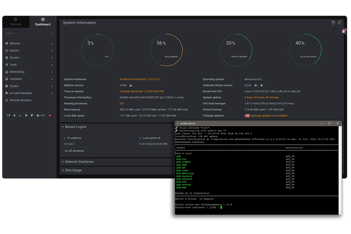Click the CPU usage gauge
351x234 pixels.
pyautogui.click(x=97, y=50)
